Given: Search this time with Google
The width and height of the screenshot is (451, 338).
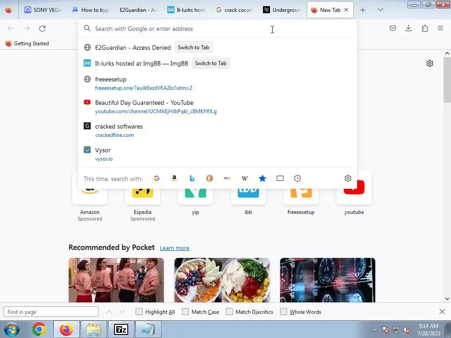Looking at the screenshot, I should 157,178.
